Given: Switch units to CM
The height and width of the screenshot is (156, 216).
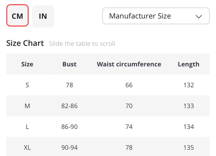Looking at the screenshot, I should coord(17,16).
